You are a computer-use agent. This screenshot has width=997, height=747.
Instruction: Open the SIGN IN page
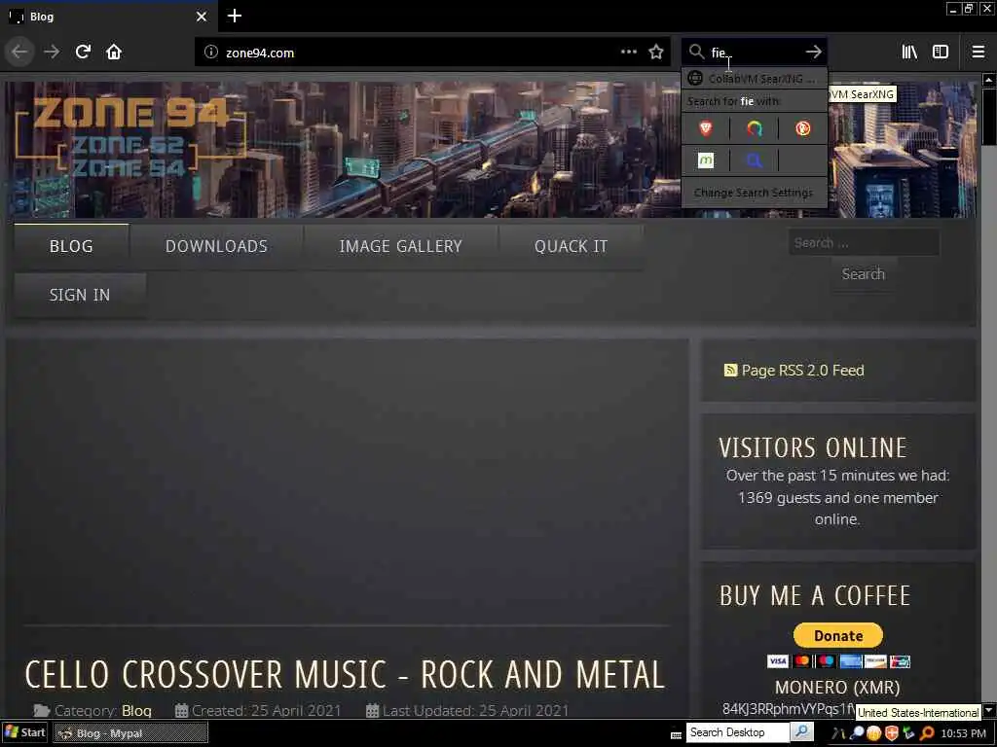click(80, 296)
